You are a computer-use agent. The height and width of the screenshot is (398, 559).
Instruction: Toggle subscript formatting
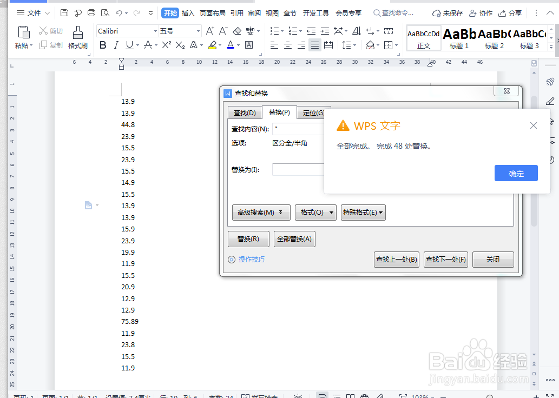[x=181, y=45]
